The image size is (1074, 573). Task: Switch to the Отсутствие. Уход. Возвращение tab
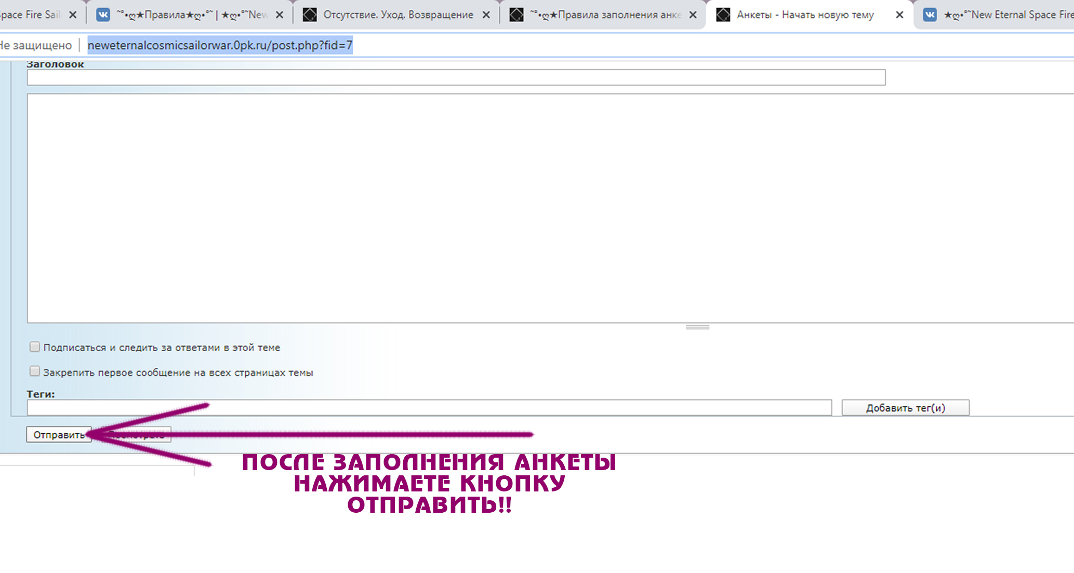[397, 15]
